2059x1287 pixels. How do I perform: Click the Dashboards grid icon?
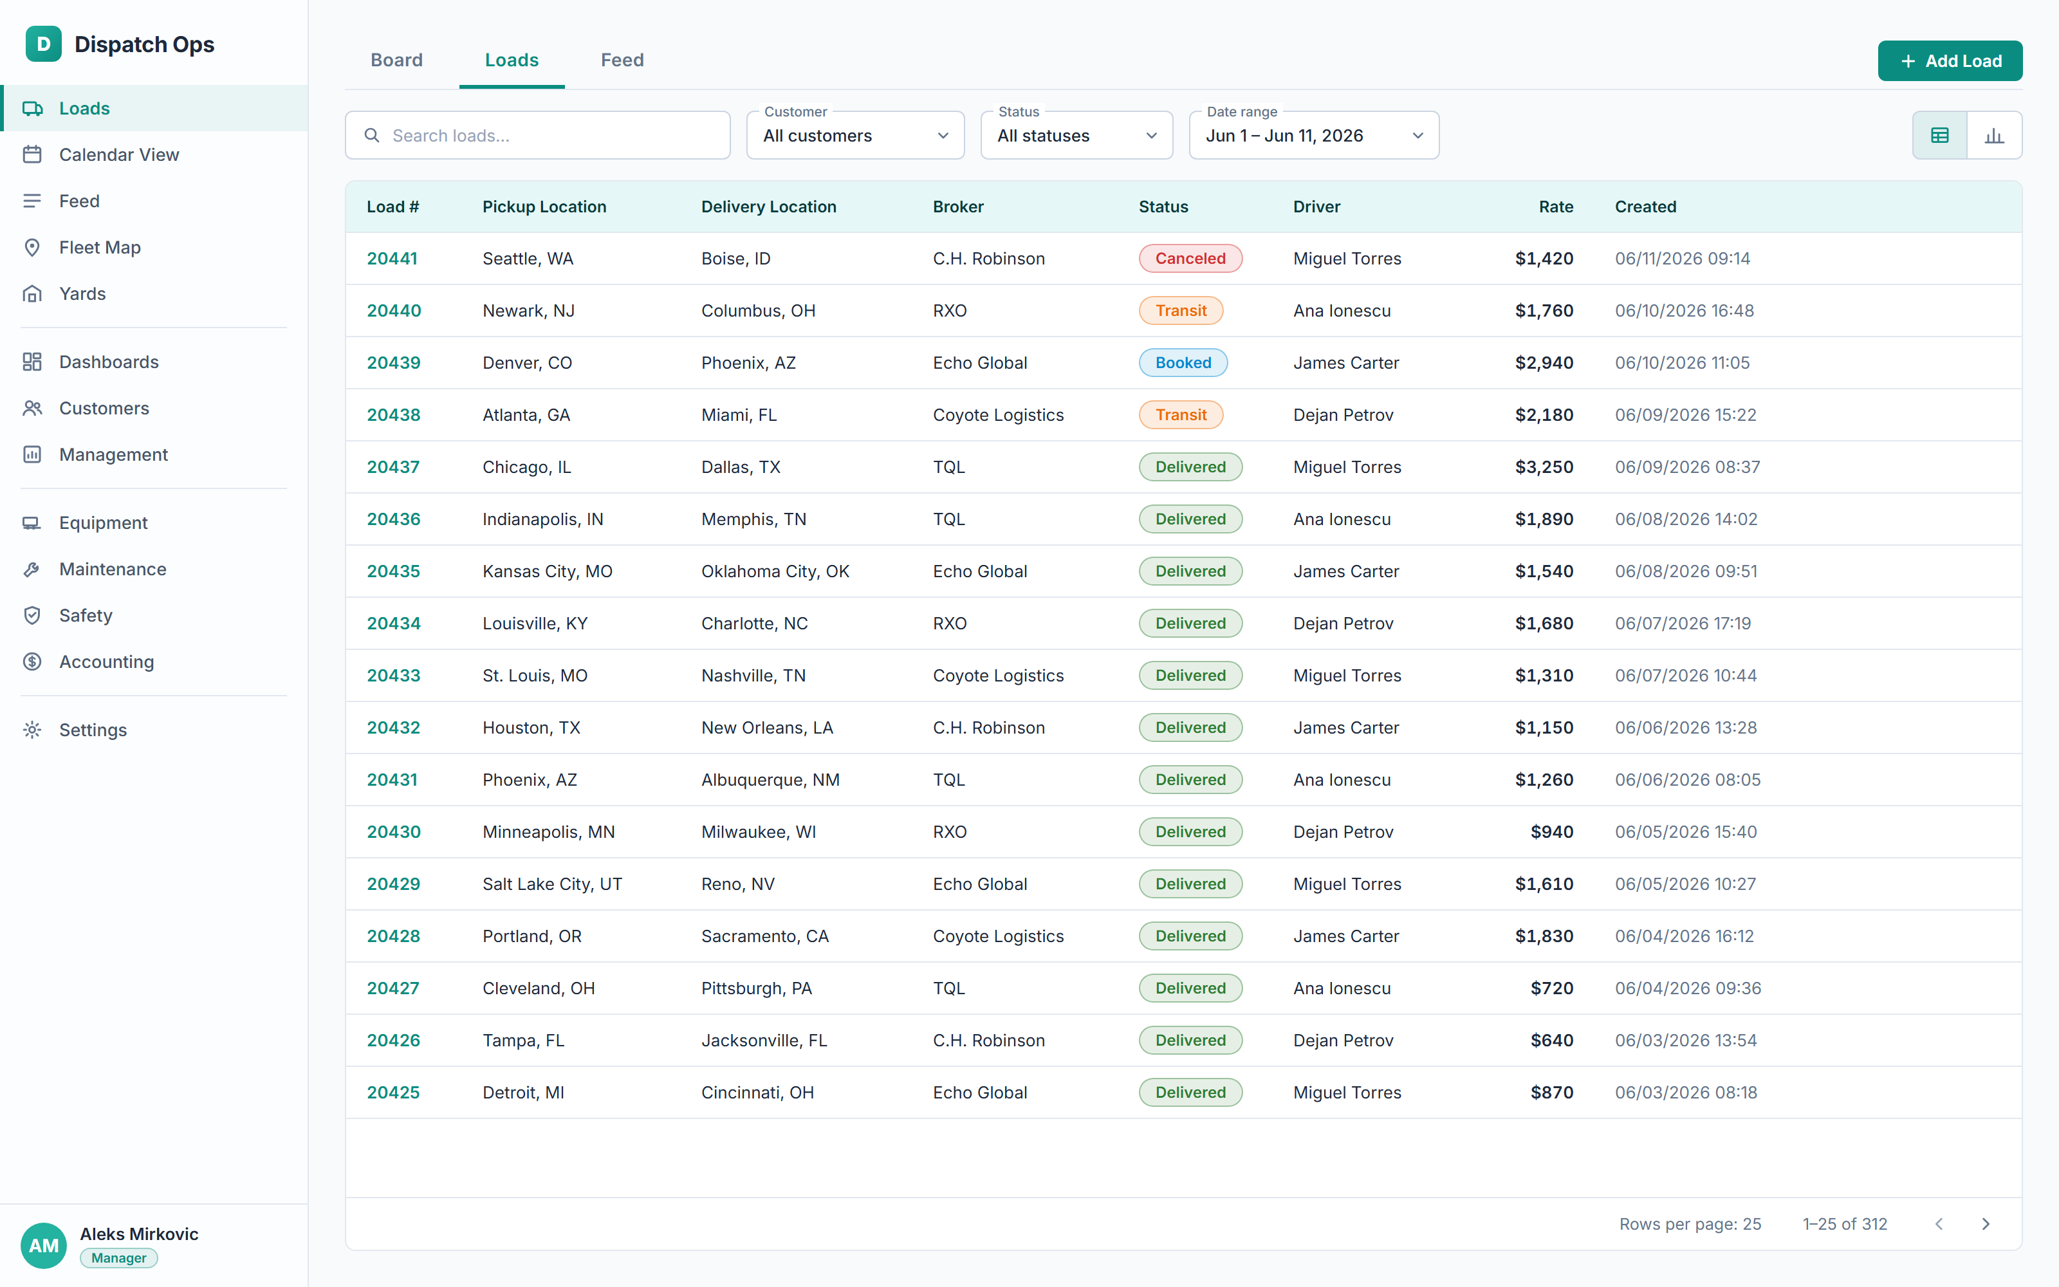point(32,362)
